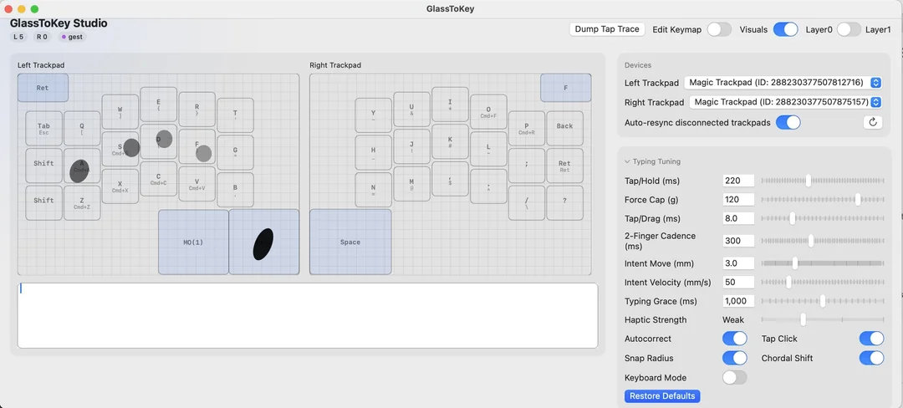This screenshot has height=408, width=903.
Task: Flip the Layer0/Layer1 switch
Action: (849, 29)
